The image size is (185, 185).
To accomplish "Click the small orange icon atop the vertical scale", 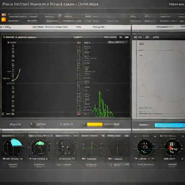I will 79,43.
